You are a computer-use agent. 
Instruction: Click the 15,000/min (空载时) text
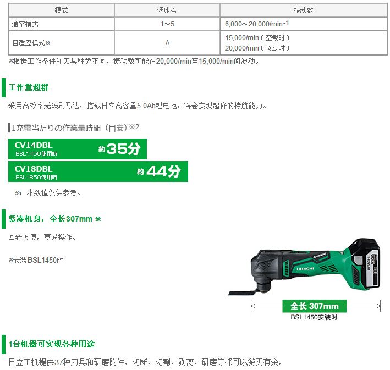pyautogui.click(x=257, y=38)
